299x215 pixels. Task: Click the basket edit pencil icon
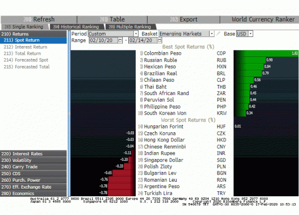pyautogui.click(x=218, y=34)
